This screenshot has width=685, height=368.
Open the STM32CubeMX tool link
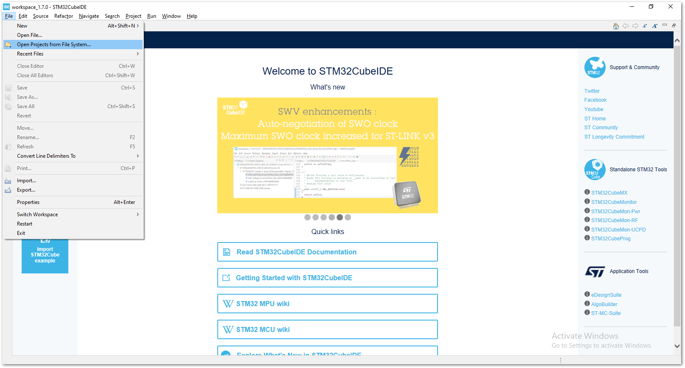pyautogui.click(x=609, y=193)
